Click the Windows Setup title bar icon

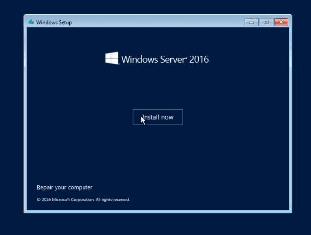pos(31,22)
